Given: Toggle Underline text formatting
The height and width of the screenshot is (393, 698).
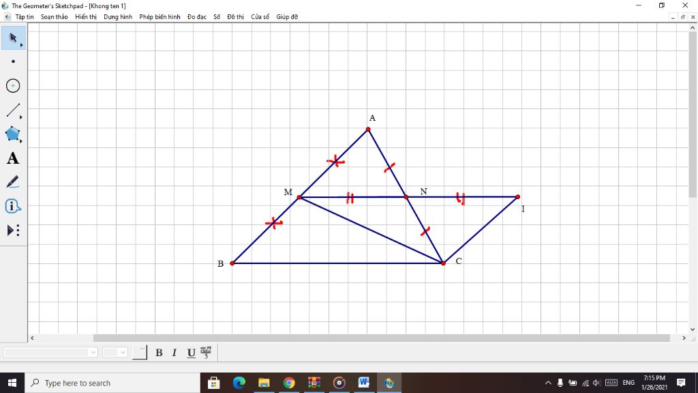Looking at the screenshot, I should (x=191, y=353).
